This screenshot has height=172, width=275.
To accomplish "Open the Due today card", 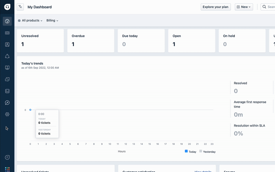I will tap(141, 41).
